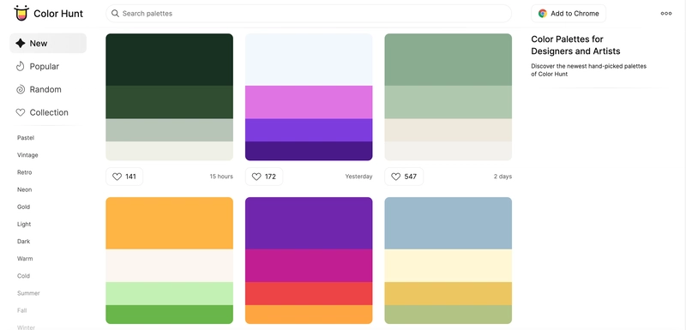This screenshot has height=330, width=686.
Task: Select the violet swatch in second palette
Action: pyautogui.click(x=309, y=130)
